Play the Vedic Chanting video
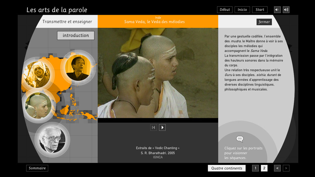 pos(162,128)
